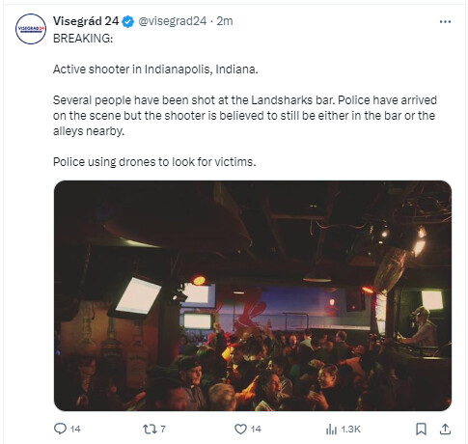
Task: Open the three-dot more options menu
Action: [445, 21]
